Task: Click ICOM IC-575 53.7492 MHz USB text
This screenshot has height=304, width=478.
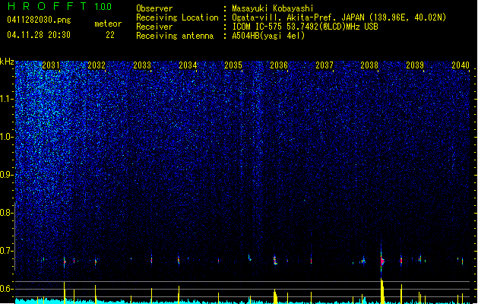Action: click(x=305, y=27)
